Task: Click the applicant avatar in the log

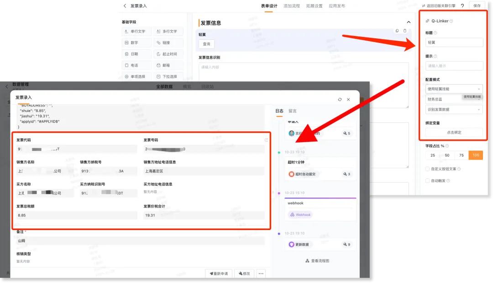Action: tap(291, 133)
